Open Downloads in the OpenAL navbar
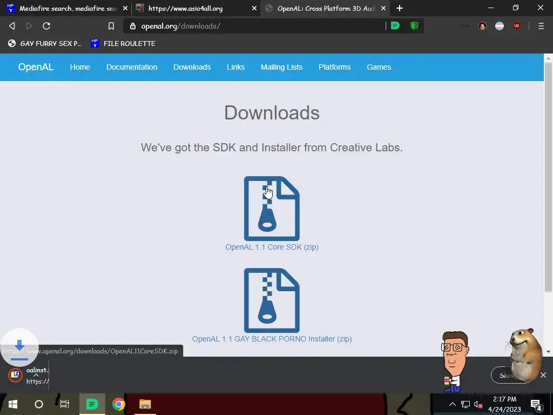The width and height of the screenshot is (553, 415). pos(192,67)
